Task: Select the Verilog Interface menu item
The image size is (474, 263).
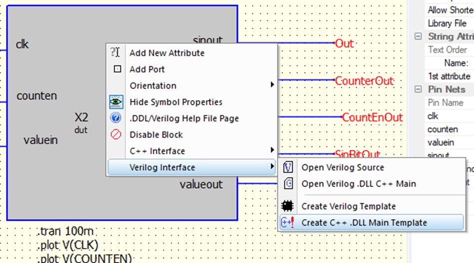Action: point(191,167)
